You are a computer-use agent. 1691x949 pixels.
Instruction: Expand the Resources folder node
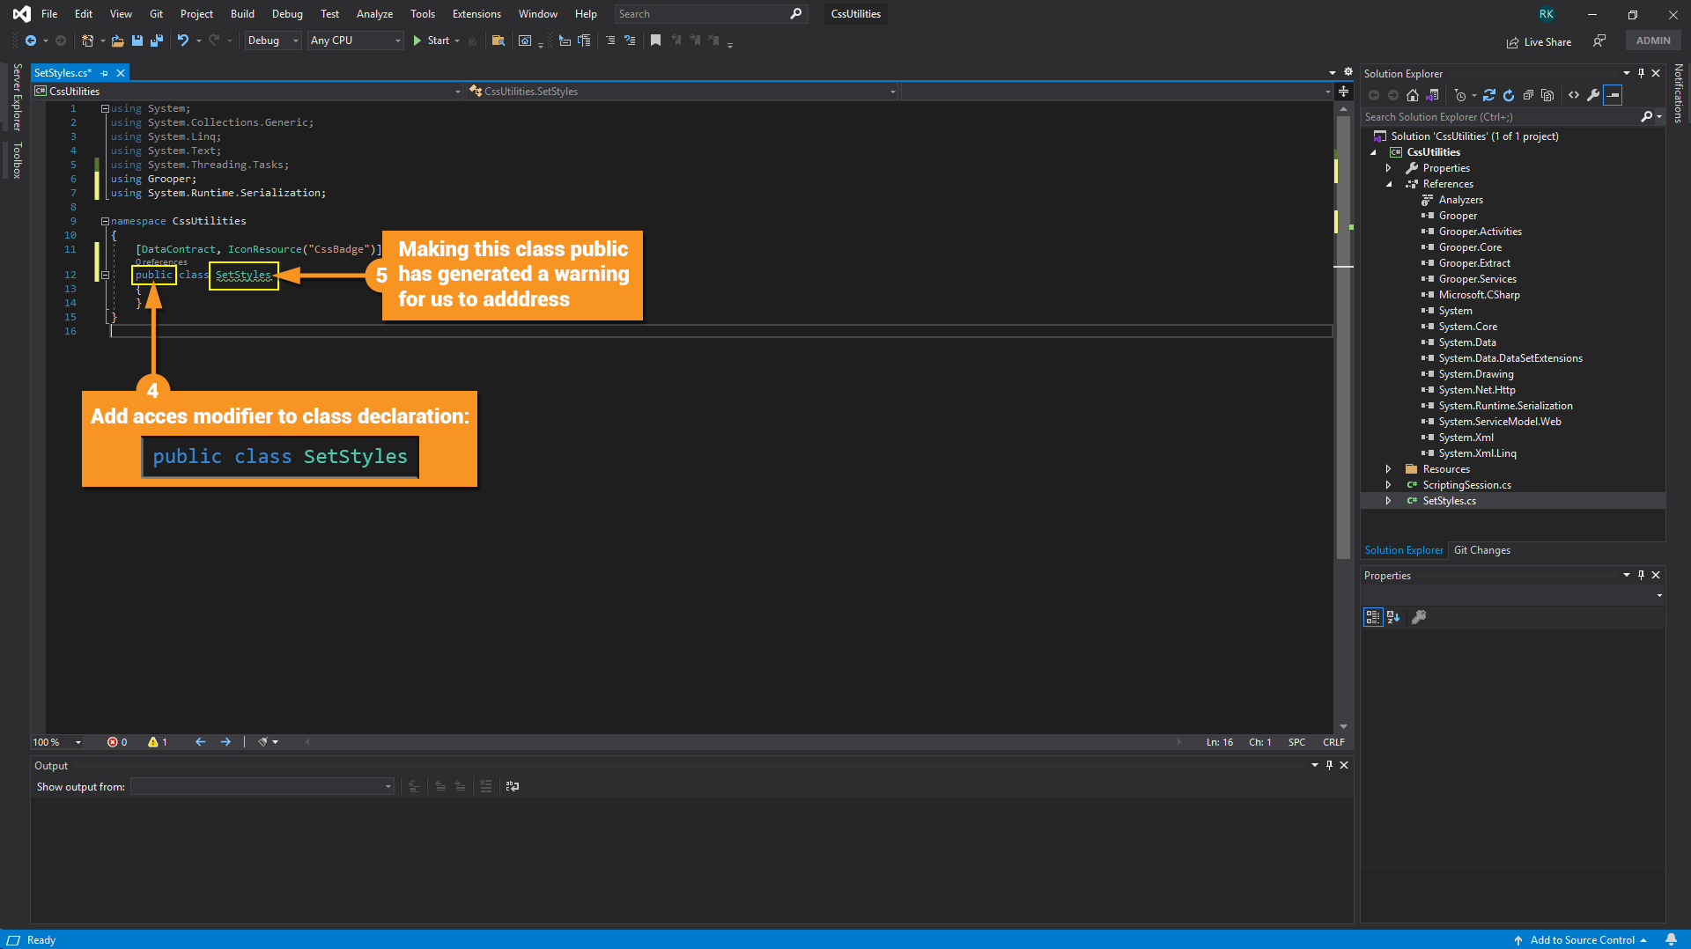(1389, 469)
